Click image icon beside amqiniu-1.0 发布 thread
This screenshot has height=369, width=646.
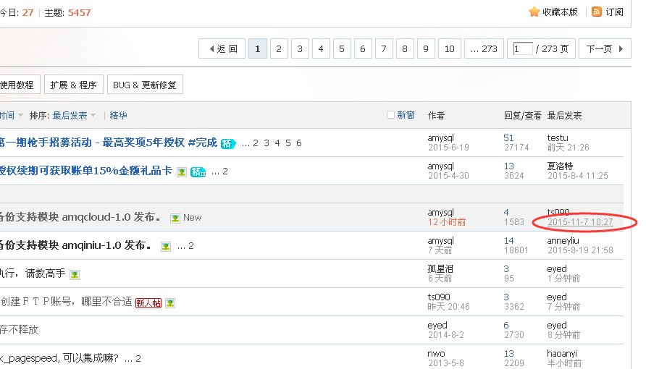166,246
